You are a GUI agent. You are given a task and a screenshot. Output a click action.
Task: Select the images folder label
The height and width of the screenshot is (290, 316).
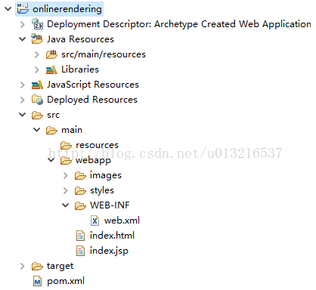click(106, 175)
